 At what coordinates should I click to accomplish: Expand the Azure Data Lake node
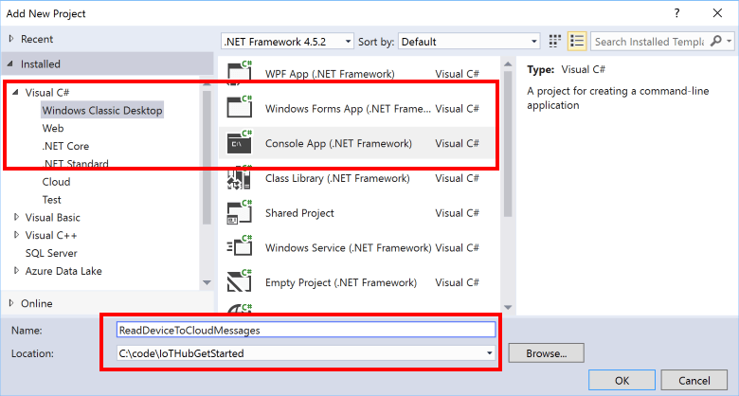pyautogui.click(x=16, y=271)
